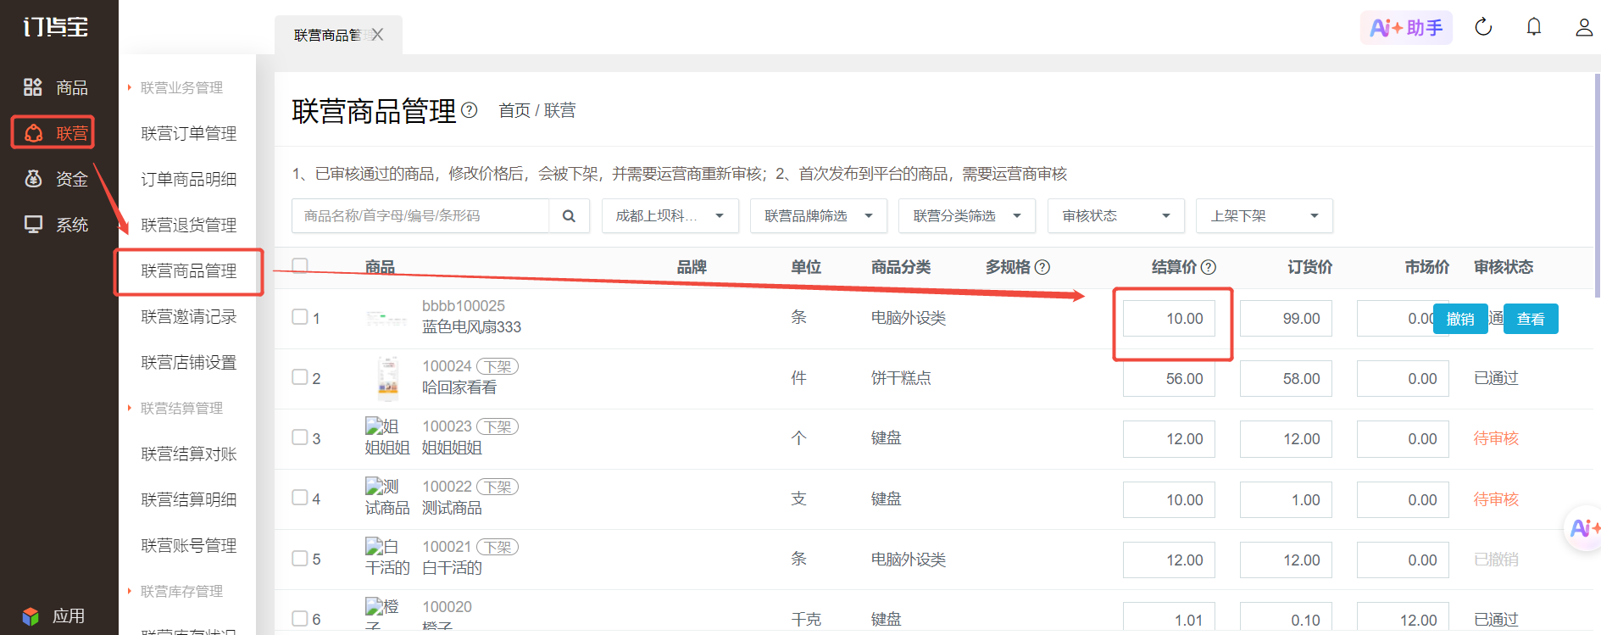Screen dimensions: 1601x635
Task: Check the row 2 checkbox for 哈回家看看
Action: tap(300, 376)
